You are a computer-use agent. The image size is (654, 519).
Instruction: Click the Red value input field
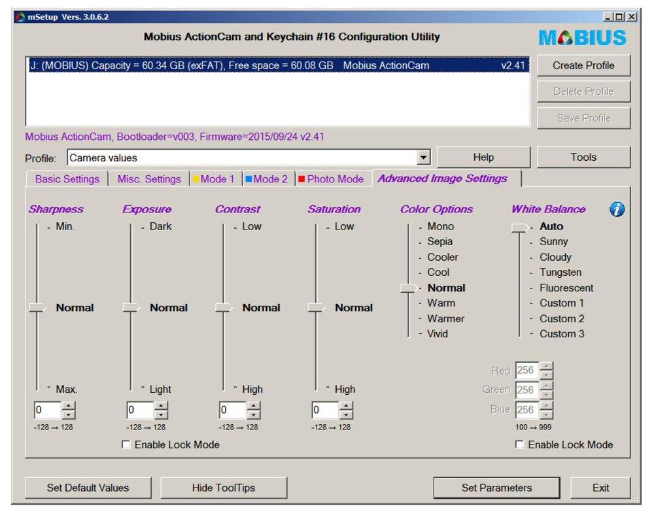click(526, 370)
